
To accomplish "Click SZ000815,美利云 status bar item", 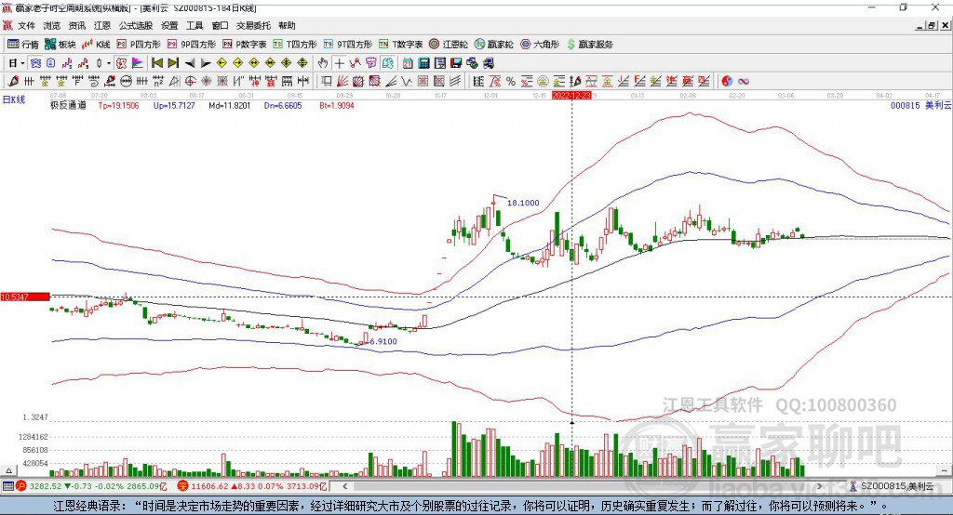I will pyautogui.click(x=892, y=486).
